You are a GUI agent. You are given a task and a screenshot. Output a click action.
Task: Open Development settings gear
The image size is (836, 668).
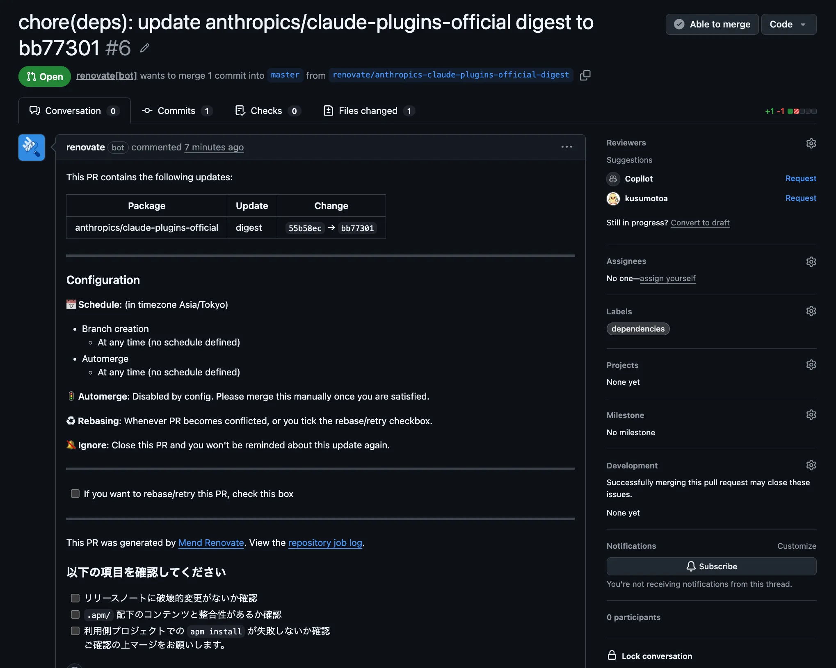pyautogui.click(x=811, y=465)
